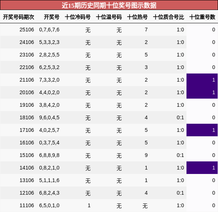Click purple repeat-count cell in row 14106
The width and height of the screenshot is (218, 212).
(202, 168)
